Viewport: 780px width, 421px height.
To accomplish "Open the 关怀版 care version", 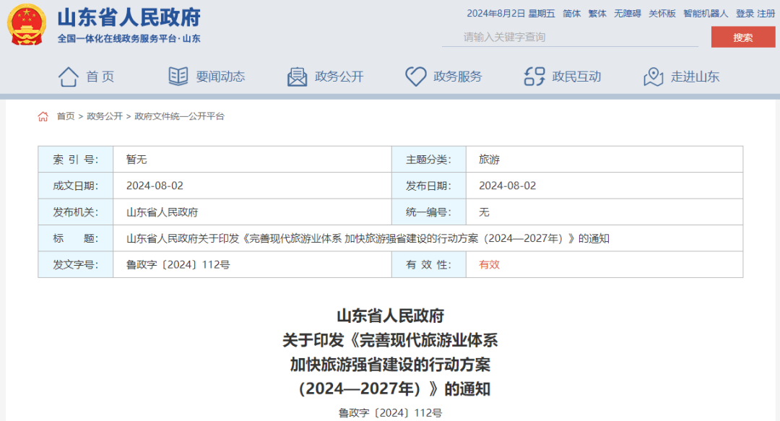I will (662, 14).
